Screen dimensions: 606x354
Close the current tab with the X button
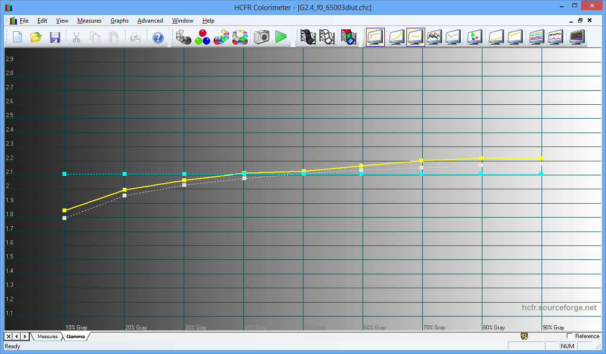coord(8,336)
